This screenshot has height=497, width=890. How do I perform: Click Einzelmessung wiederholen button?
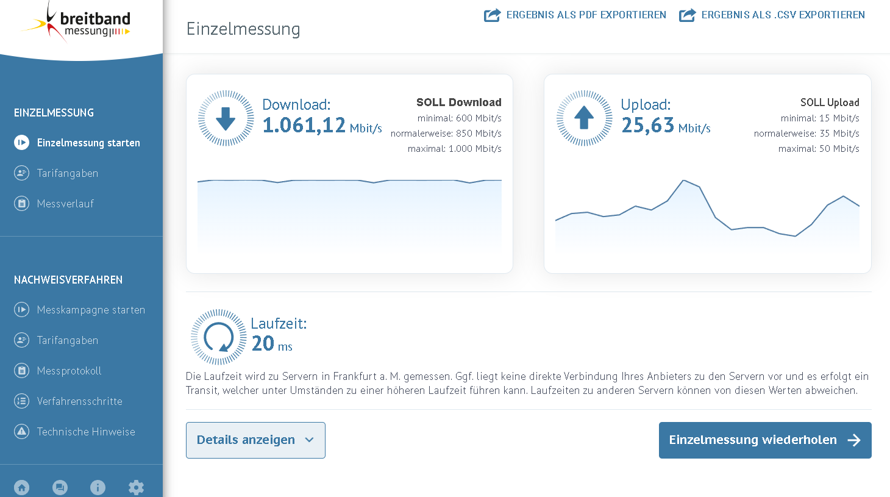765,440
